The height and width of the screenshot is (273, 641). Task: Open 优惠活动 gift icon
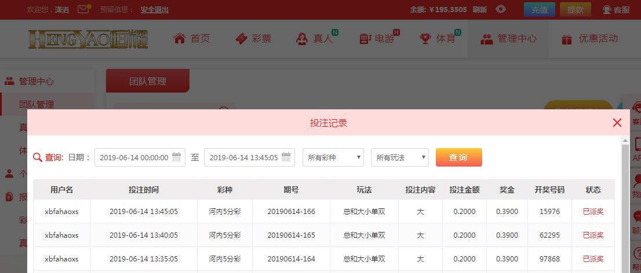pyautogui.click(x=567, y=39)
